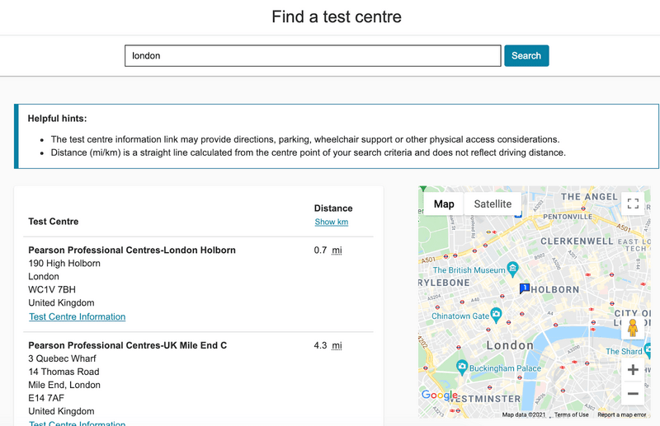Open map Terms of Use link
The image size is (660, 426).
coord(571,414)
